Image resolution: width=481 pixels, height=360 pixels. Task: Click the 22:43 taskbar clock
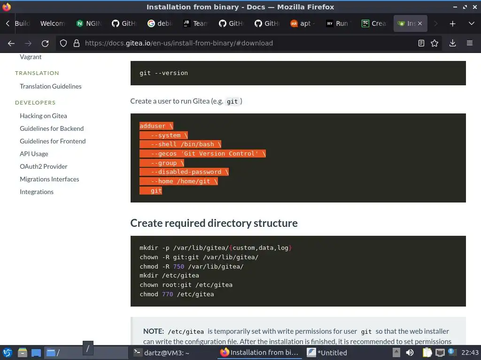pyautogui.click(x=470, y=352)
